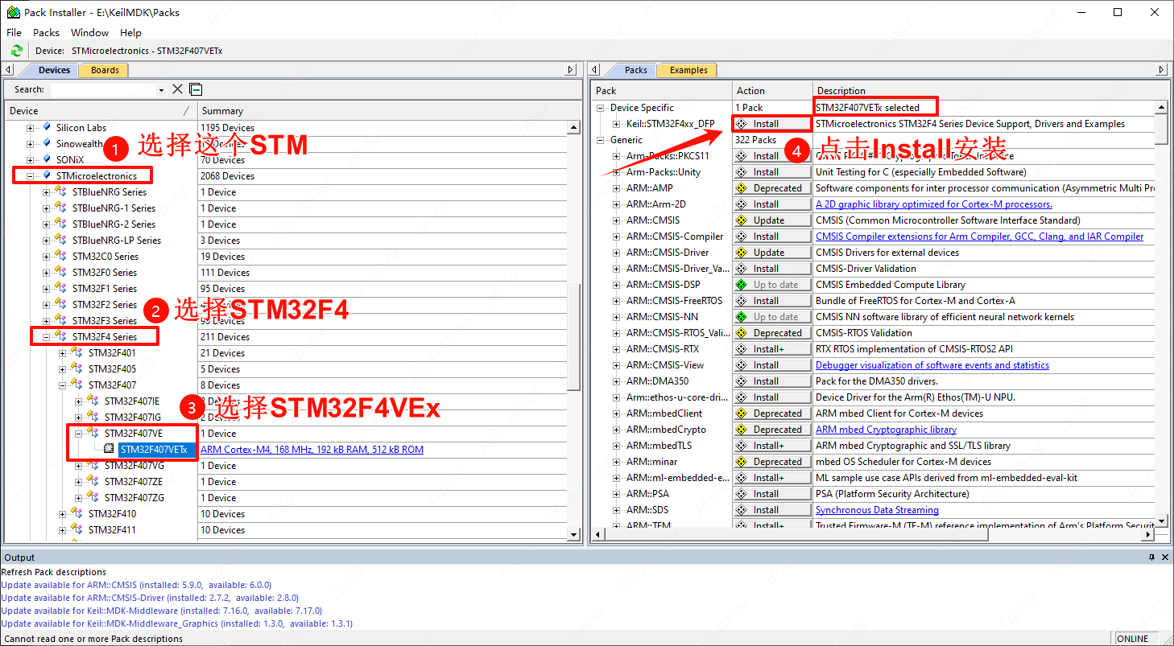
Task: Click the Output panel pin icon
Action: click(x=1151, y=558)
